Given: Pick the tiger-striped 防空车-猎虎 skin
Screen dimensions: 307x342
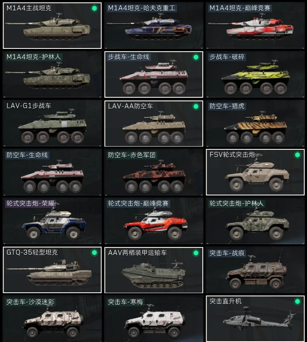Looking at the screenshot, I should coord(255,123).
